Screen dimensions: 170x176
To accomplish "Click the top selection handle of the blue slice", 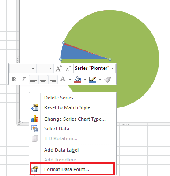I will 64,42.
